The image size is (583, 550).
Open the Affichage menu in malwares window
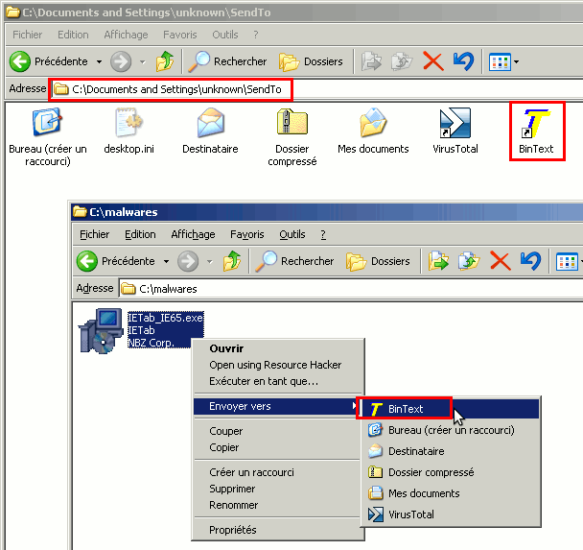193,234
